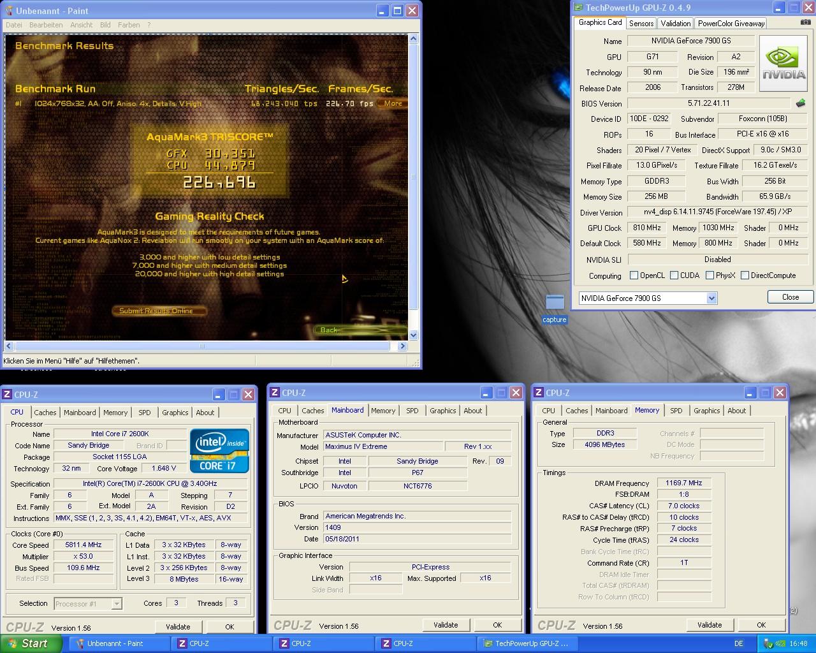Click the Close button in GPU-Z
Screen dimensions: 816x653
point(790,297)
